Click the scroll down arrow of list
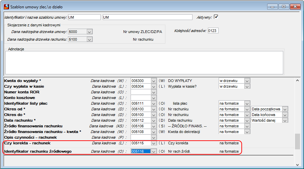This screenshot has height=169, width=304. pos(297,165)
